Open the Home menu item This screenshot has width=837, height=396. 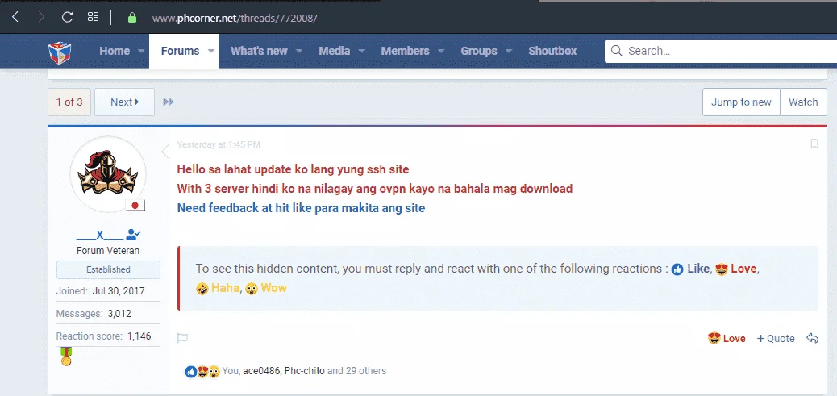(115, 52)
